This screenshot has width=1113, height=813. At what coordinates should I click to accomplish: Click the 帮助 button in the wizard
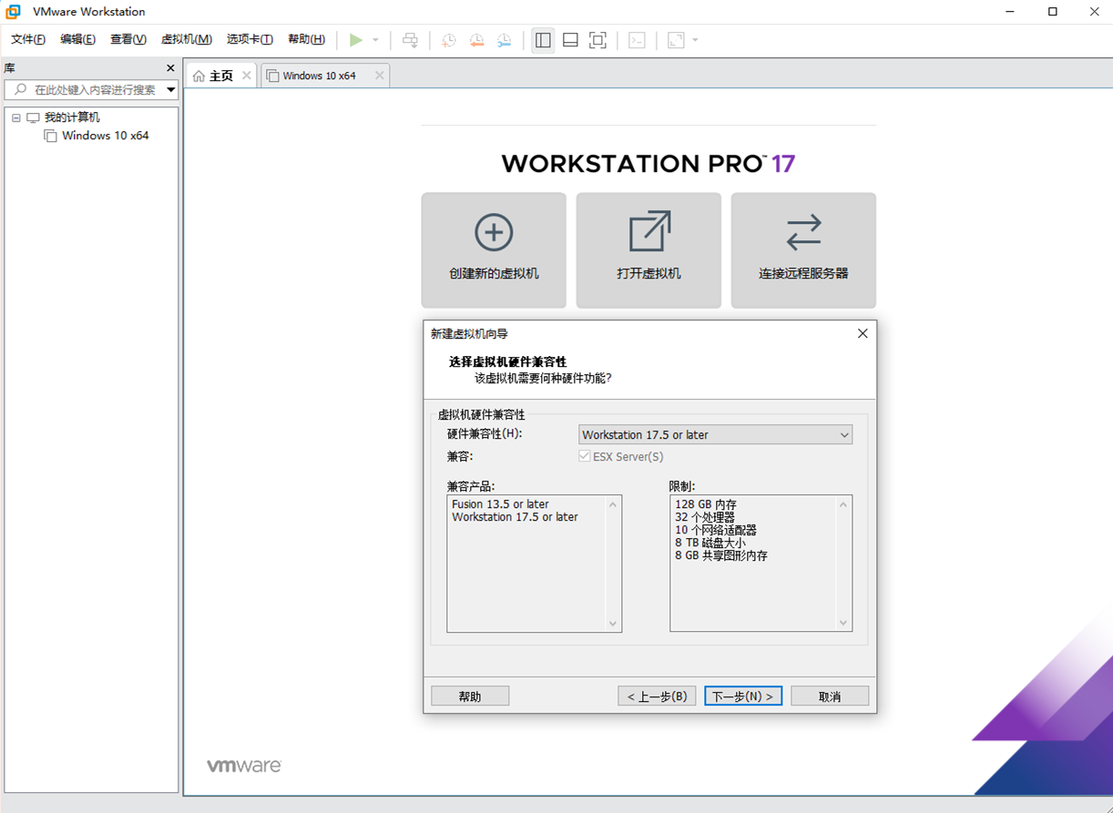[x=470, y=696]
